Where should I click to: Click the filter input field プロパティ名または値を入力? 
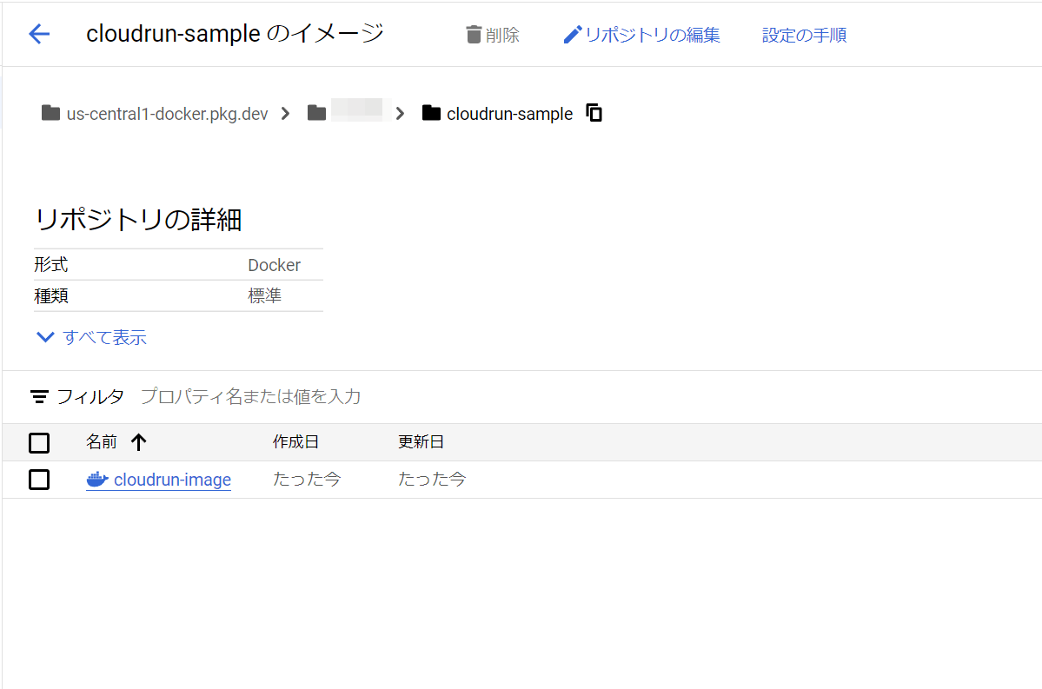252,396
